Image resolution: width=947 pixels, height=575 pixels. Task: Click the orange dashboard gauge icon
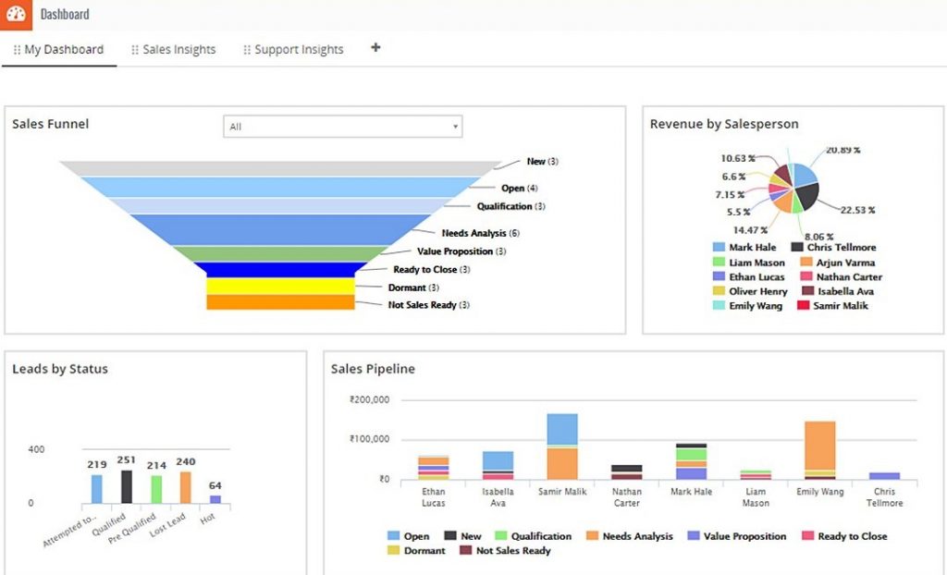(x=15, y=14)
